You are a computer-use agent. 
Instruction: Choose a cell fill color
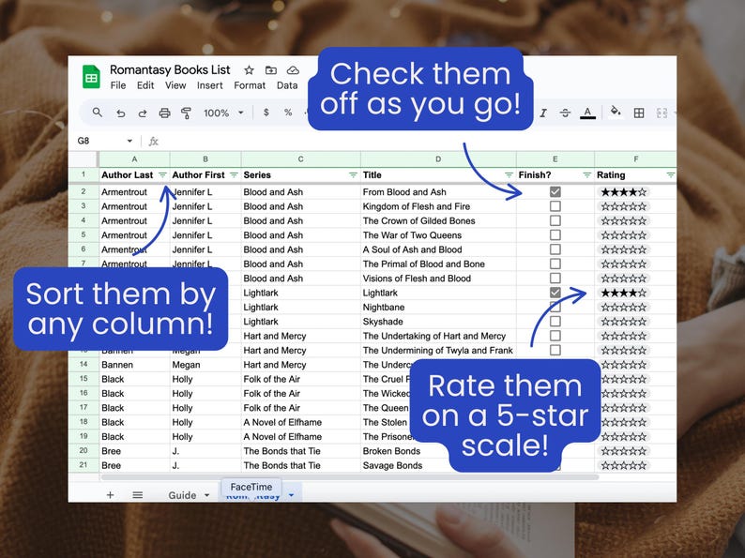(616, 113)
